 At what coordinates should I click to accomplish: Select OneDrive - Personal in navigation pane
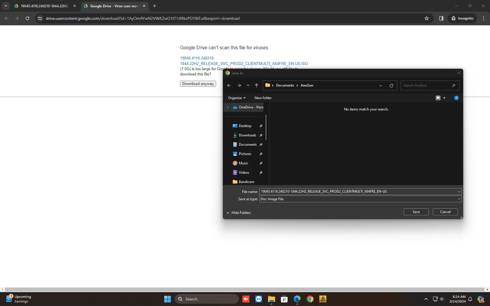coord(248,107)
